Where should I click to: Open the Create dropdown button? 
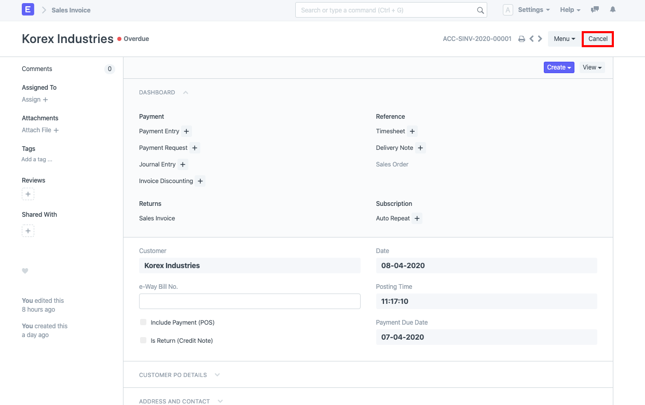point(559,67)
